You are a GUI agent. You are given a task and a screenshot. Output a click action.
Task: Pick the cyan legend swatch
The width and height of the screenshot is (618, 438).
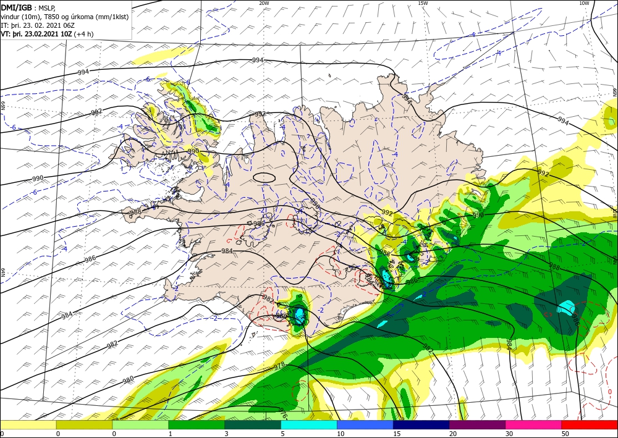[x=309, y=425]
